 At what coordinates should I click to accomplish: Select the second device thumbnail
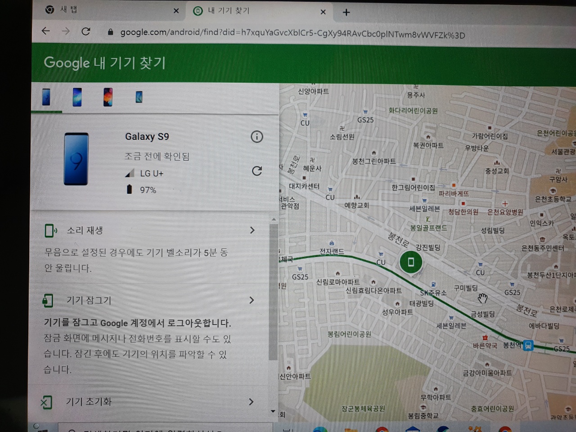click(77, 97)
